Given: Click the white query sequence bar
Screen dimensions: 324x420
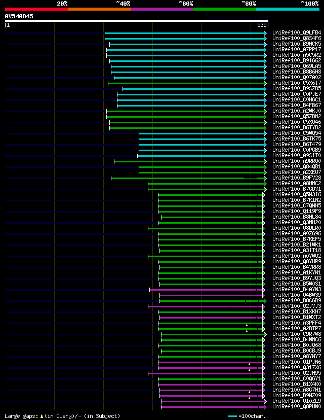Looking at the screenshot, I should click(x=137, y=21).
